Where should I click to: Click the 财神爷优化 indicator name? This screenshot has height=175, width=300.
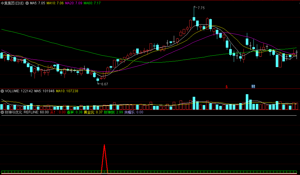click(x=13, y=112)
